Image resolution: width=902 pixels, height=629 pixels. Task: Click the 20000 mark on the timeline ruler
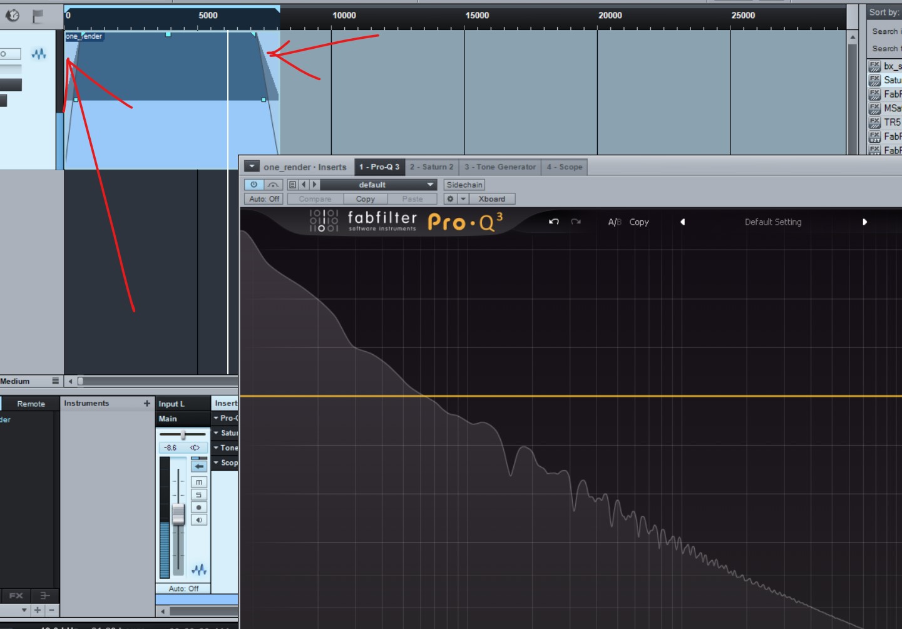tap(610, 15)
